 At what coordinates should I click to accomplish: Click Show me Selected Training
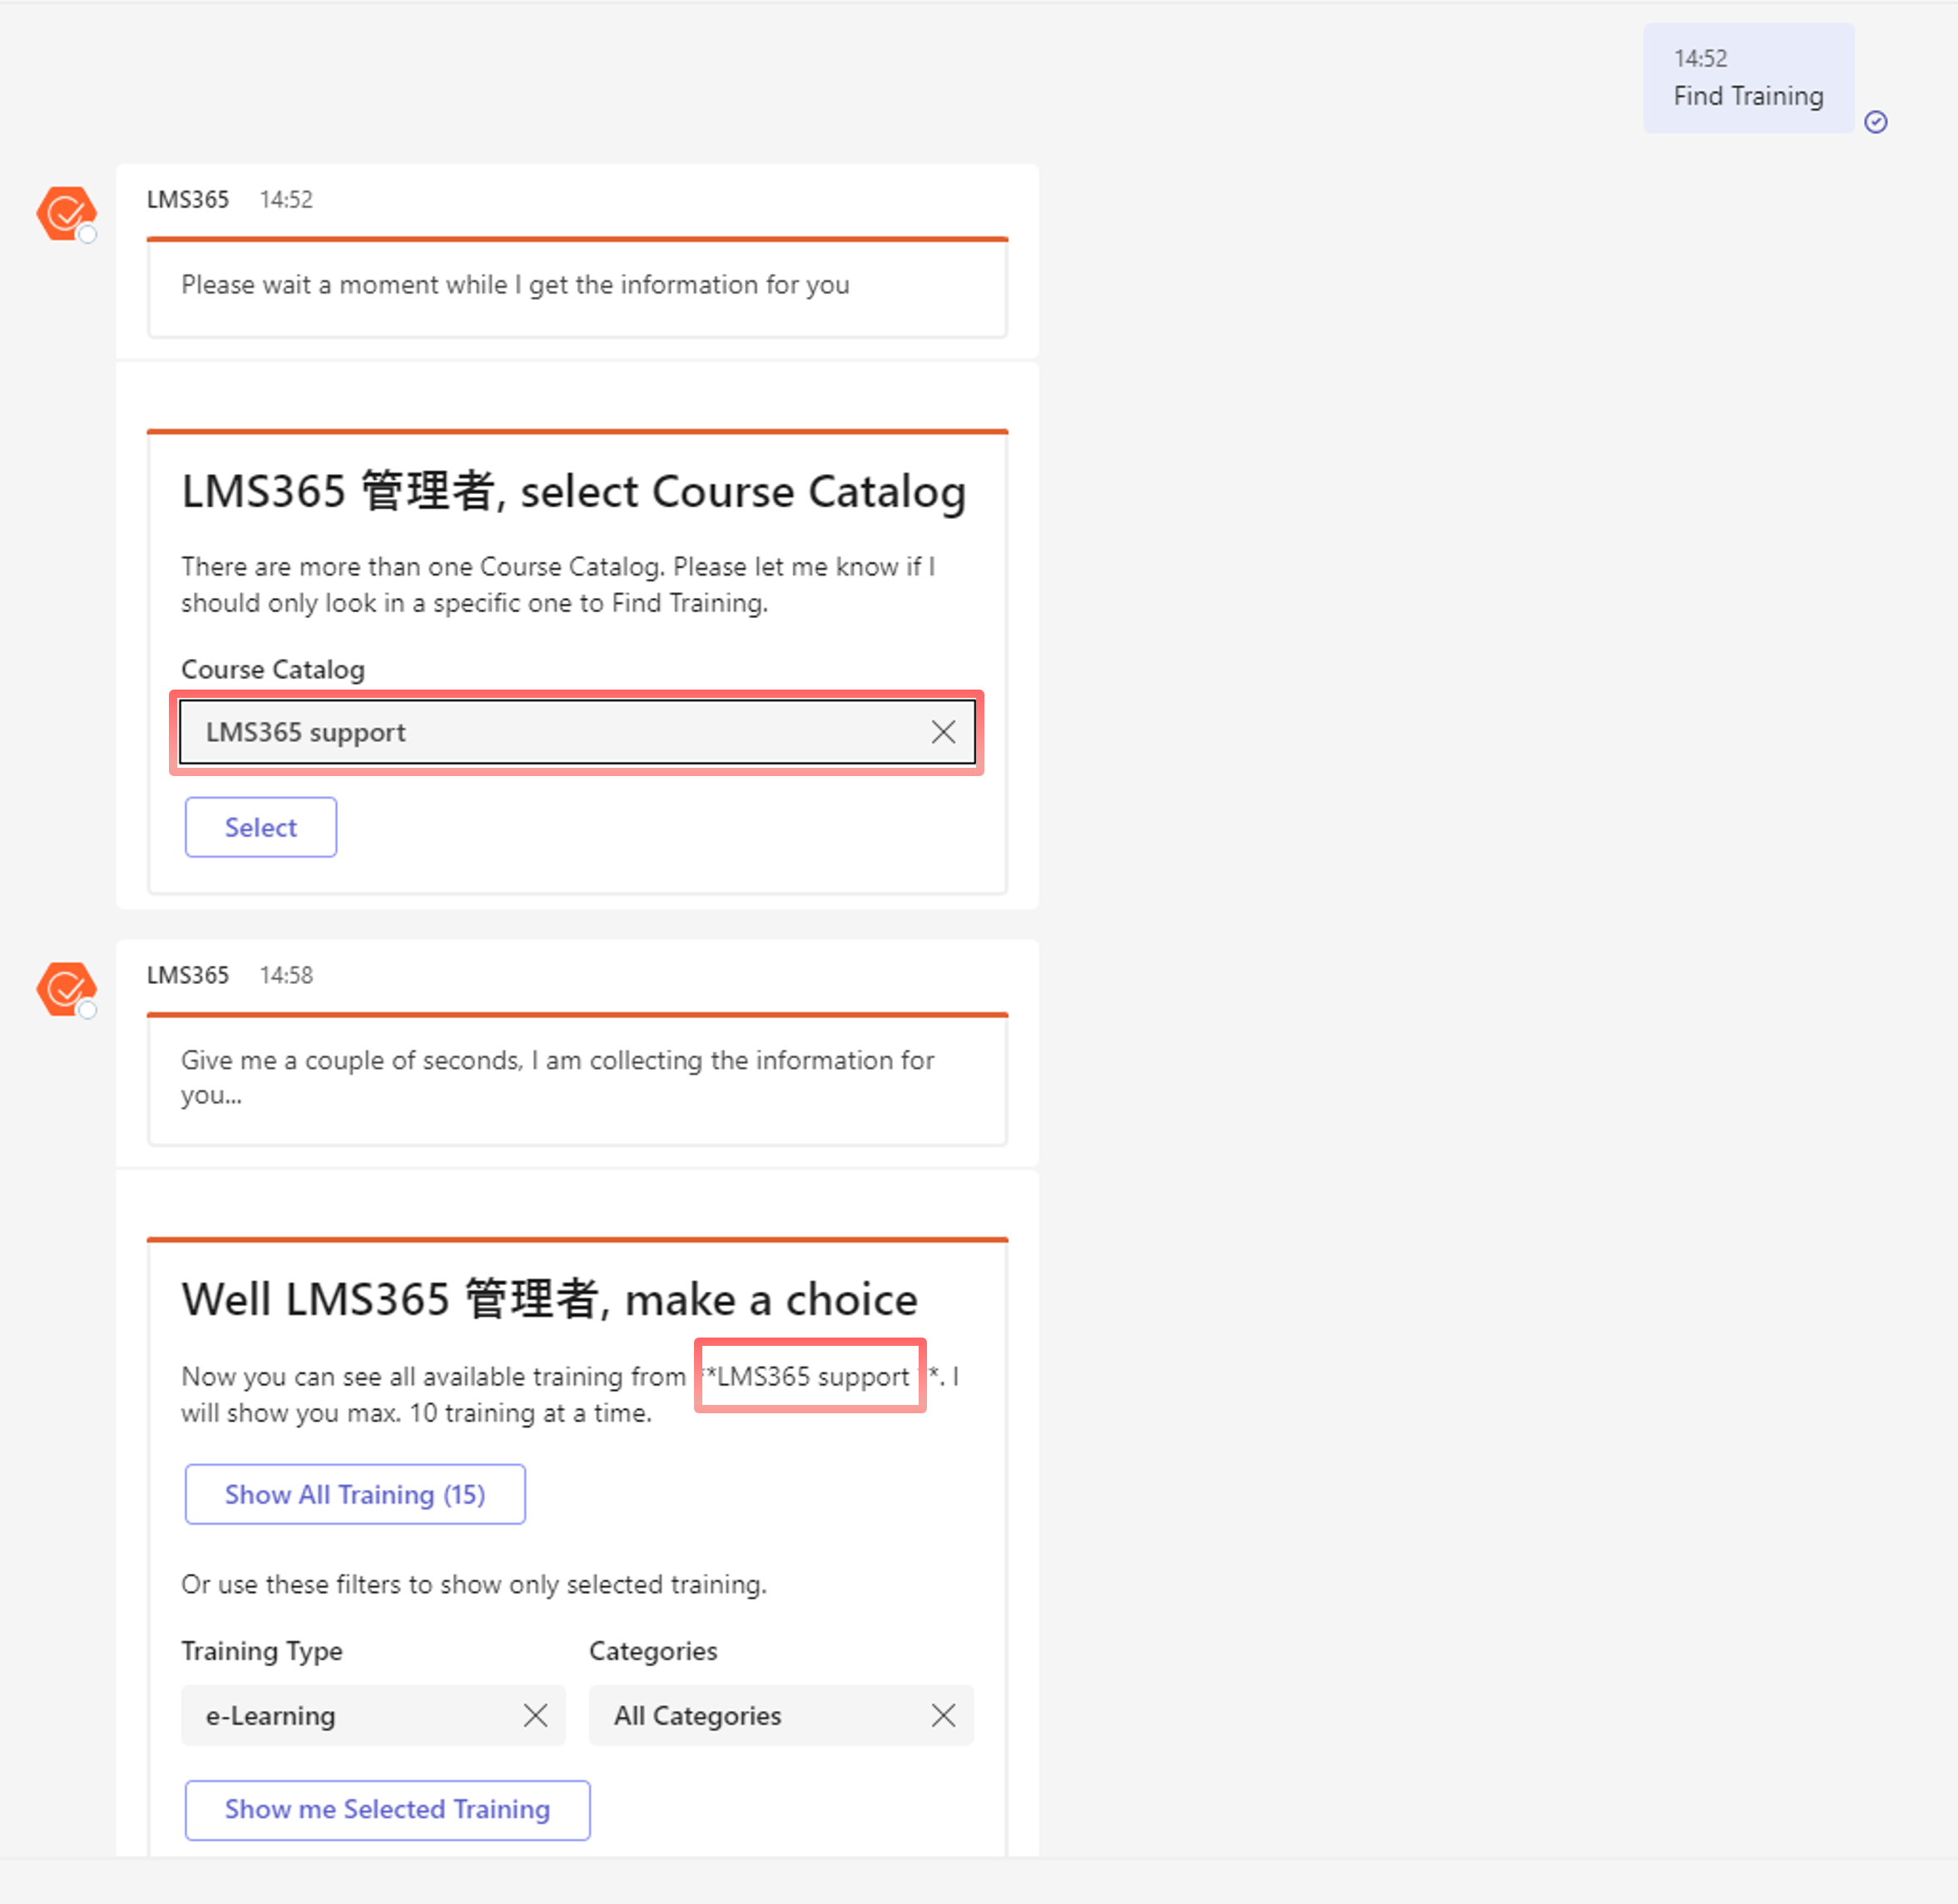click(x=387, y=1810)
